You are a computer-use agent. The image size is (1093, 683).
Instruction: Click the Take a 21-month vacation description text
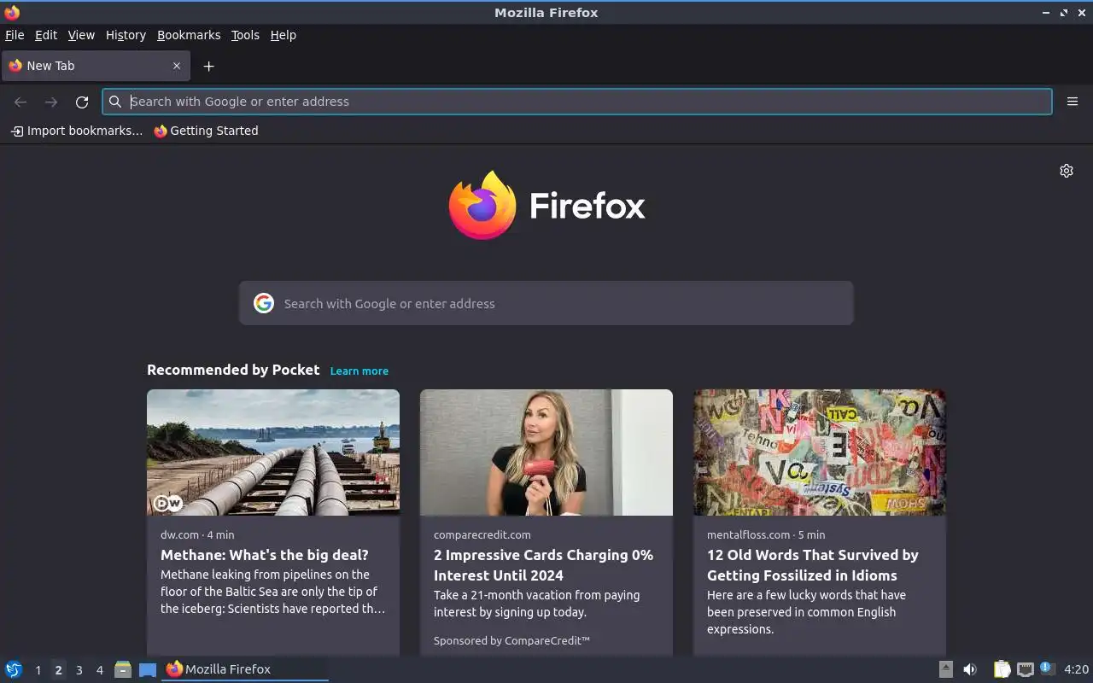click(x=536, y=604)
